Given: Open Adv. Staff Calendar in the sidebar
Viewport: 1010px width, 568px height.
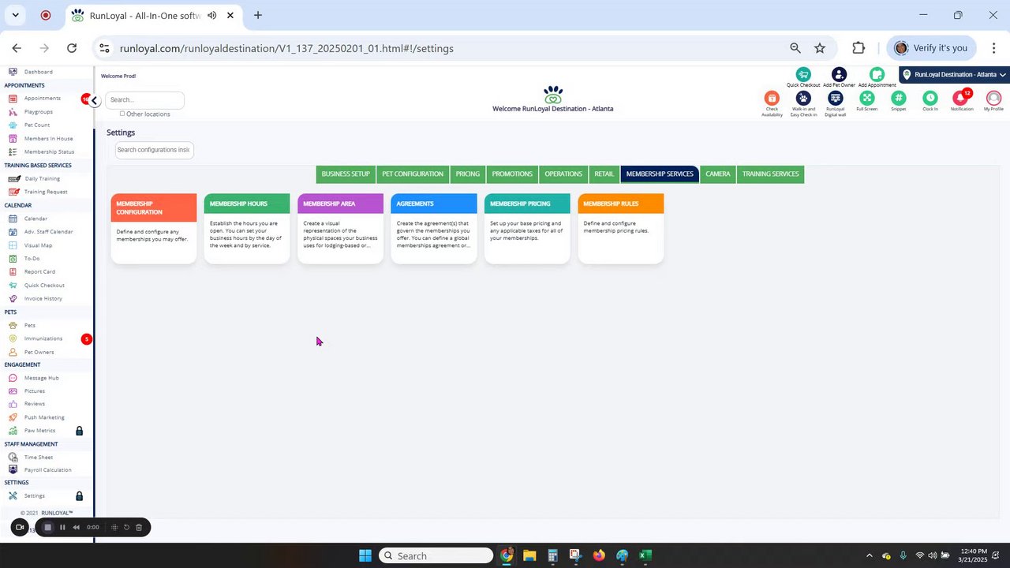Looking at the screenshot, I should (x=48, y=232).
